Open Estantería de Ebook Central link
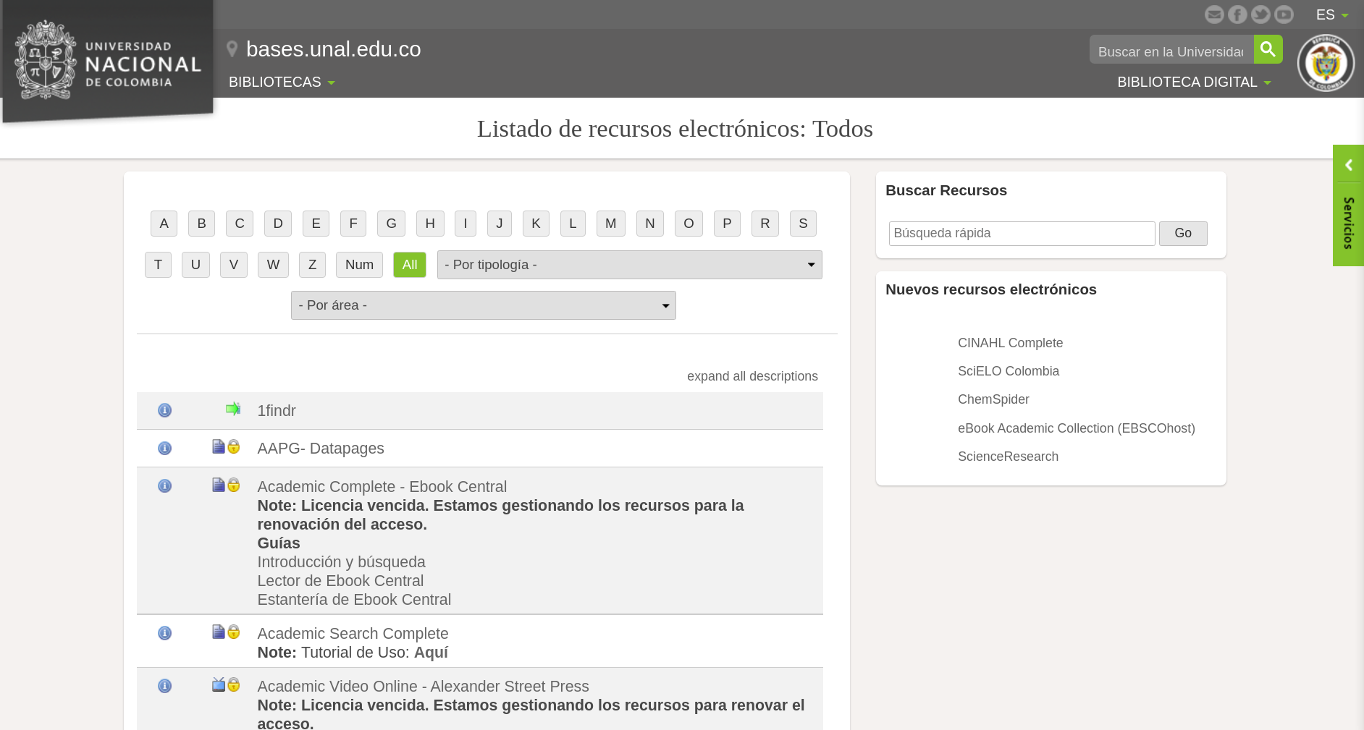1364x730 pixels. click(x=354, y=600)
